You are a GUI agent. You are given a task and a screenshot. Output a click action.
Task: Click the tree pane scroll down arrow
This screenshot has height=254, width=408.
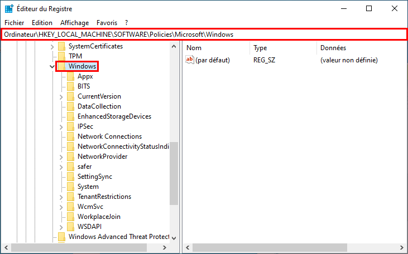click(174, 238)
